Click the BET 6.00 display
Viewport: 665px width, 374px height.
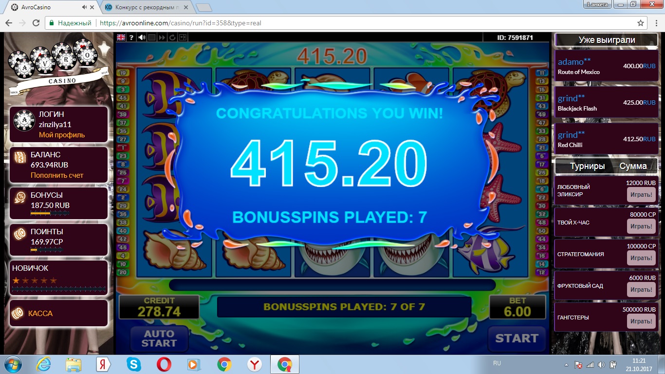point(517,307)
